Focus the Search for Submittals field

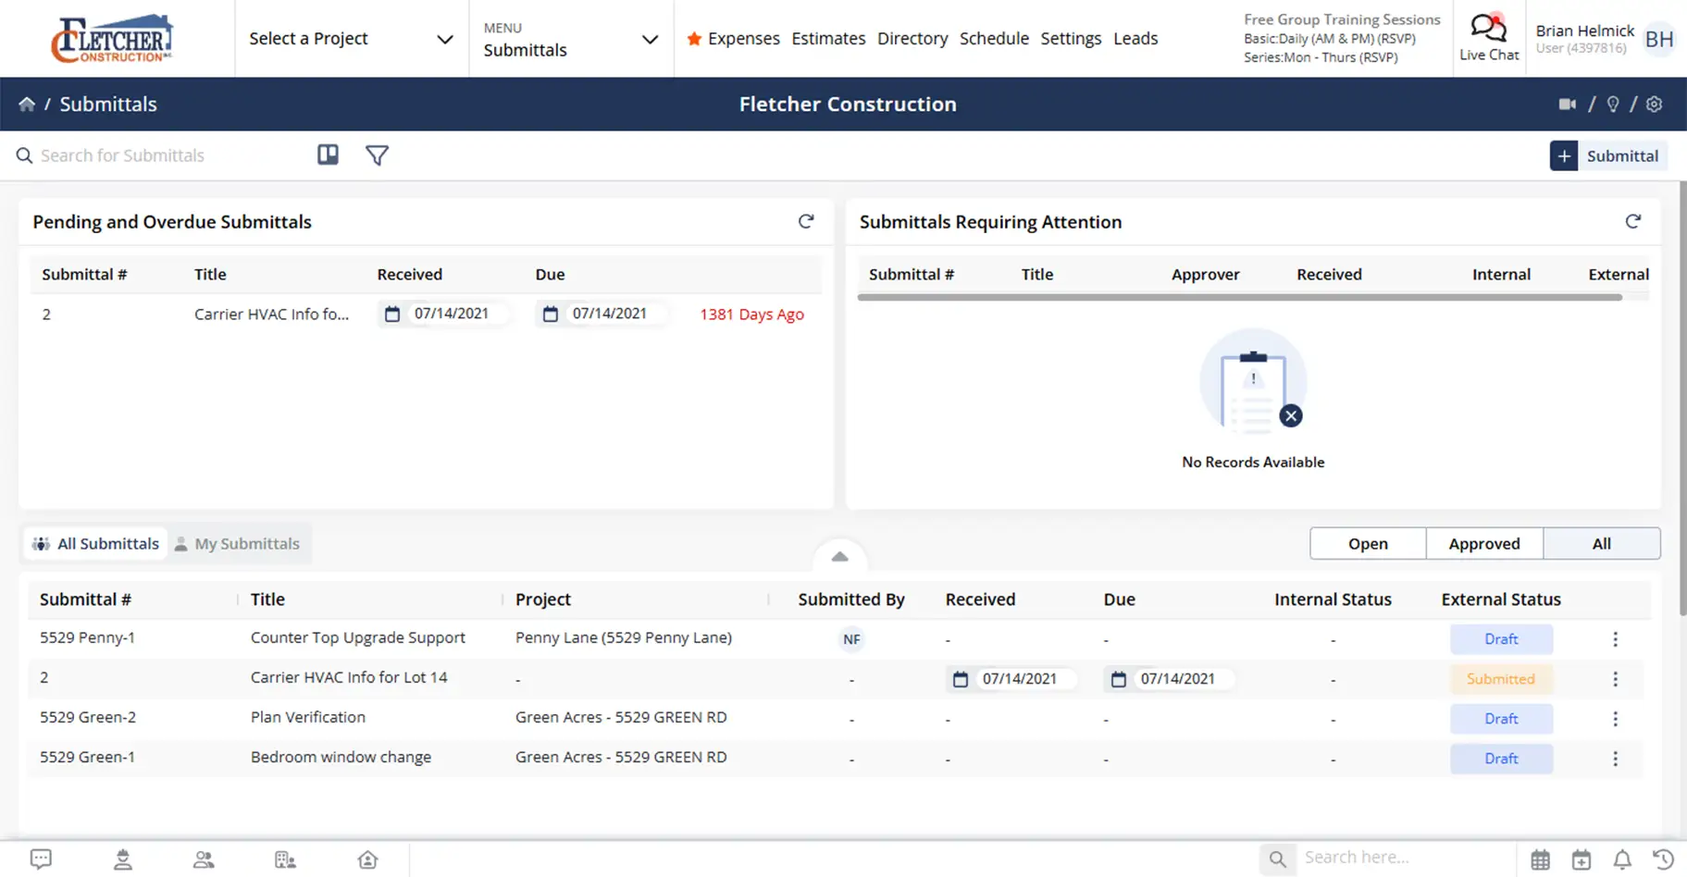pos(157,155)
